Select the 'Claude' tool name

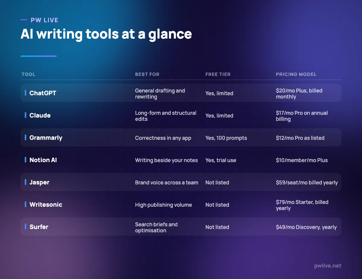40,115
